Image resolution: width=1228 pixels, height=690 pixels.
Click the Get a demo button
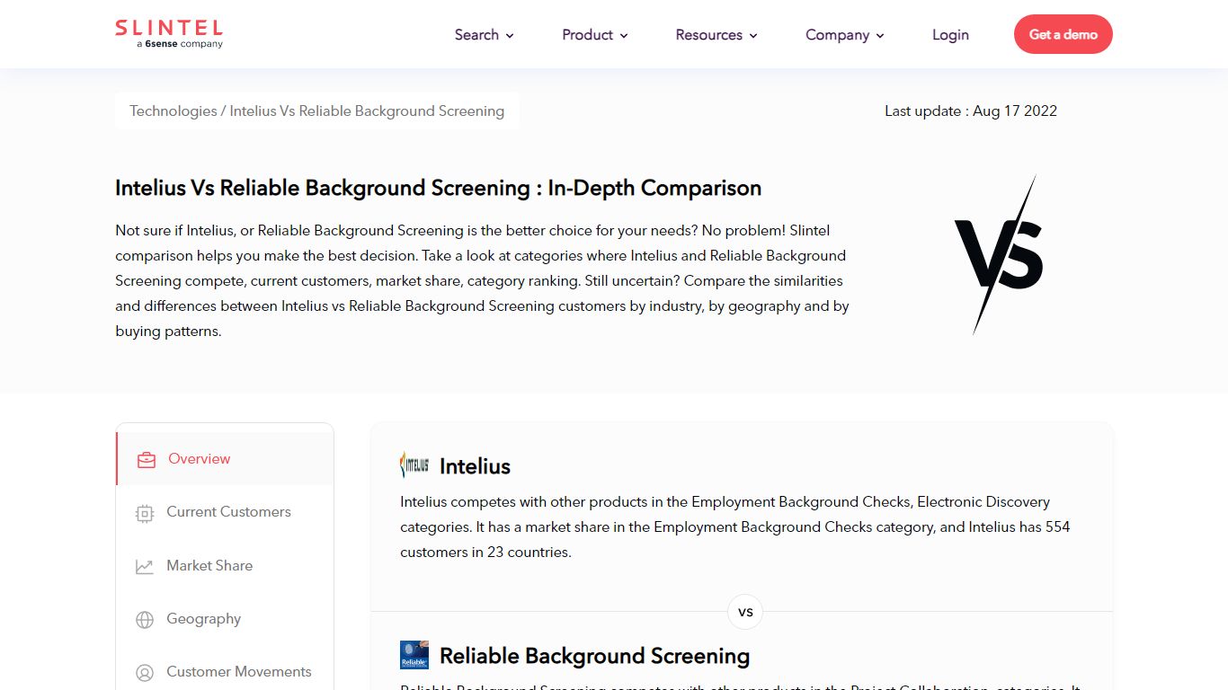point(1063,34)
